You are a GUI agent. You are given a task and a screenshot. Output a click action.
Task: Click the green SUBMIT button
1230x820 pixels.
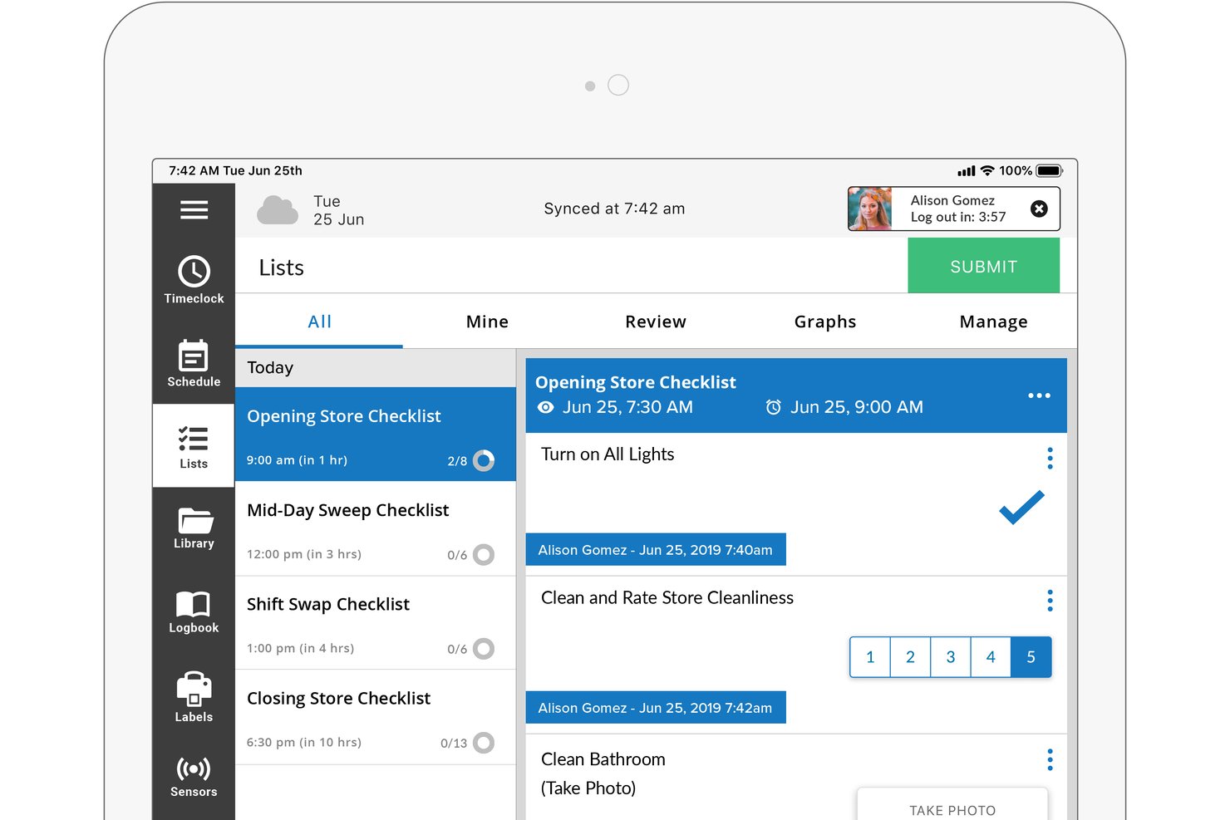(x=983, y=266)
